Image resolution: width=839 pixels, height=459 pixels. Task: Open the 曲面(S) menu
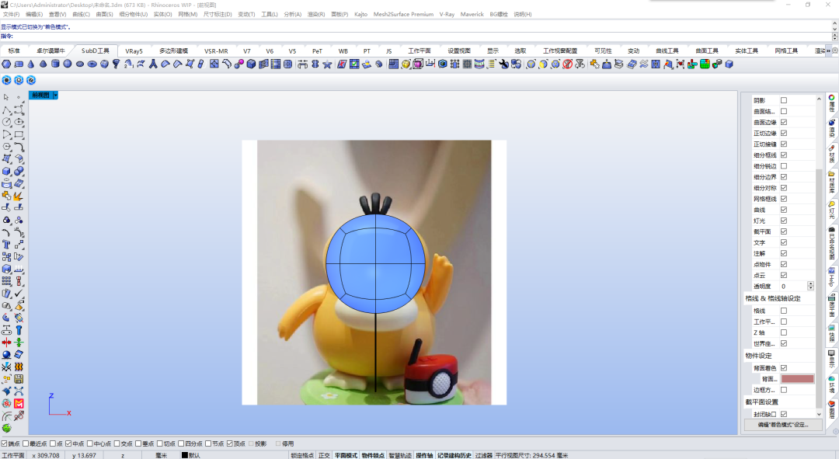click(104, 15)
